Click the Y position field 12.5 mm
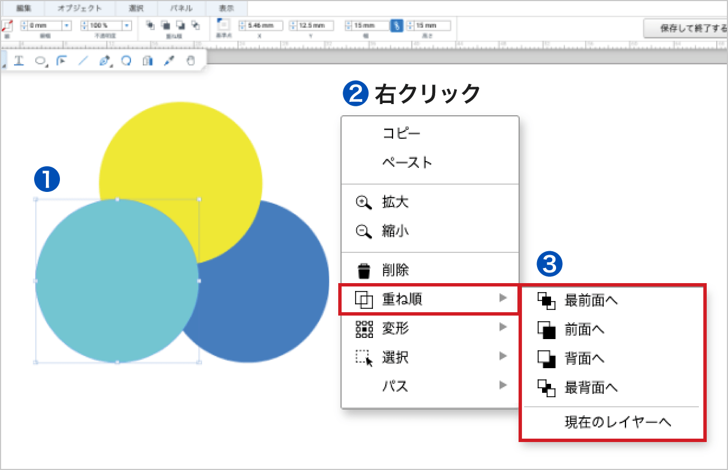 pyautogui.click(x=315, y=26)
